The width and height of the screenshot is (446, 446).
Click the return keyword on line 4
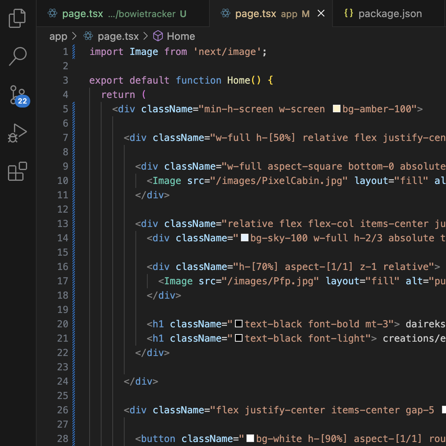(x=118, y=95)
